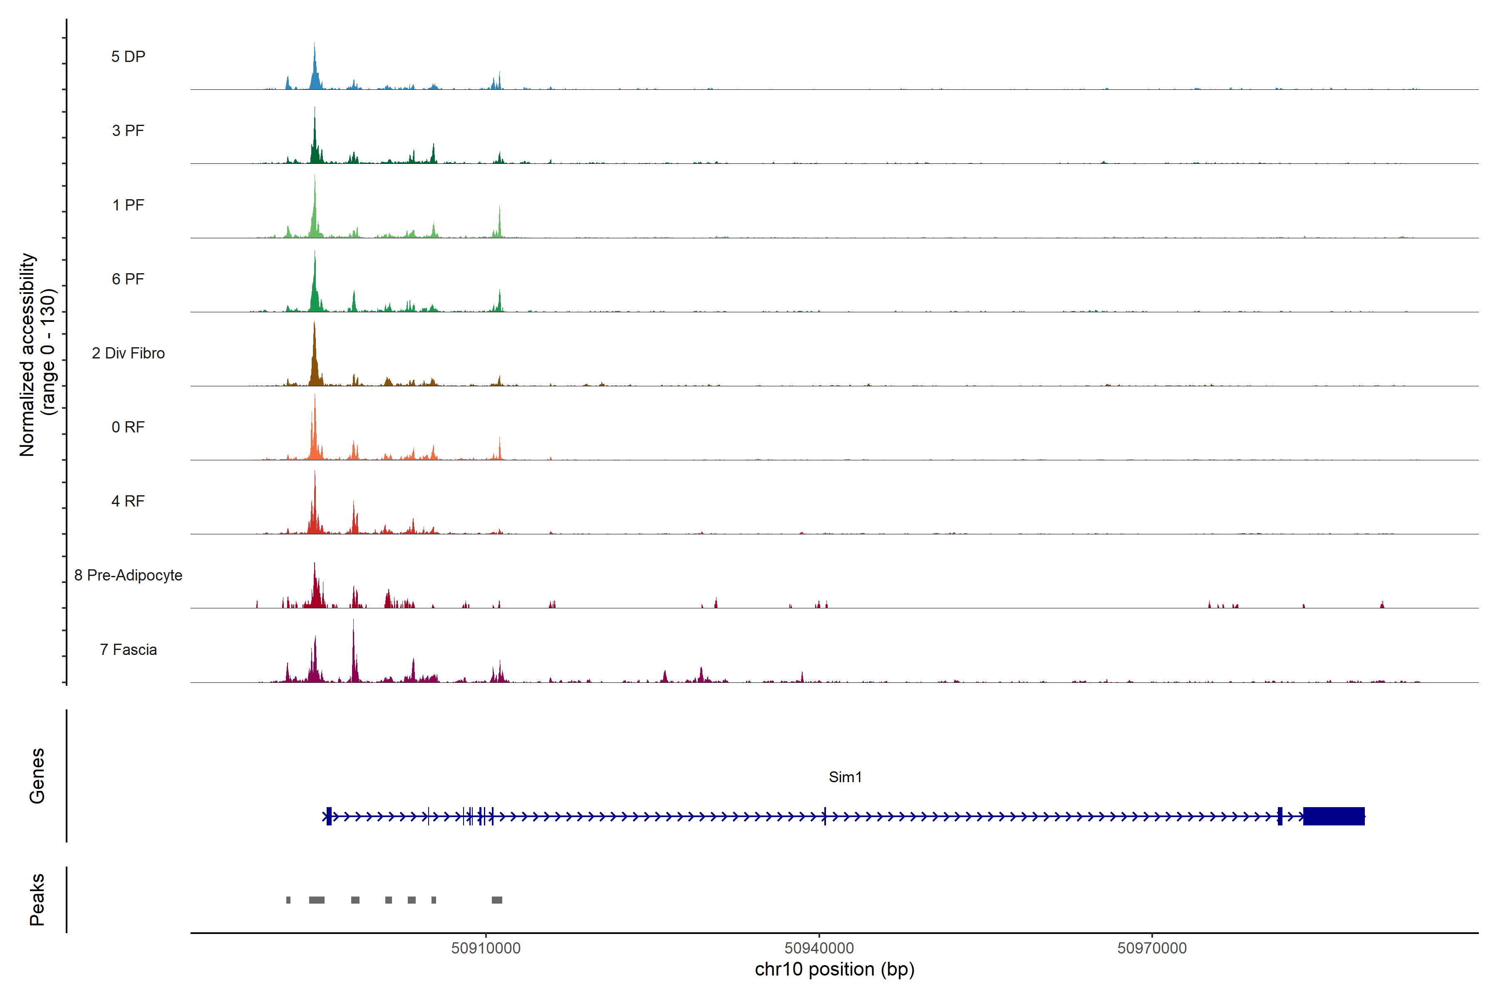Click the 5 DP track label
The height and width of the screenshot is (998, 1498).
[128, 57]
